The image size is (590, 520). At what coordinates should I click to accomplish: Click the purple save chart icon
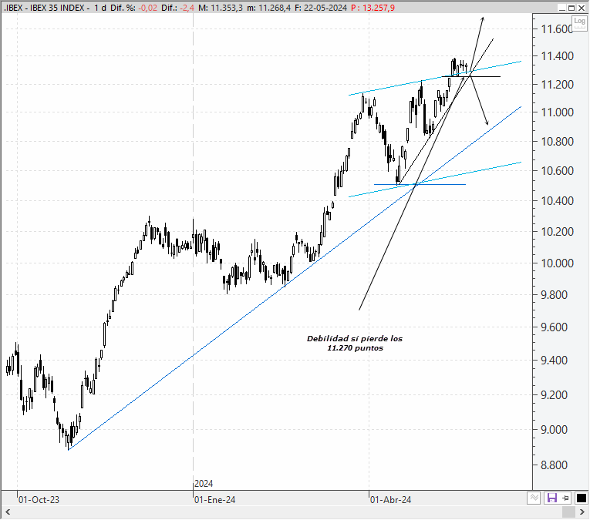click(551, 498)
